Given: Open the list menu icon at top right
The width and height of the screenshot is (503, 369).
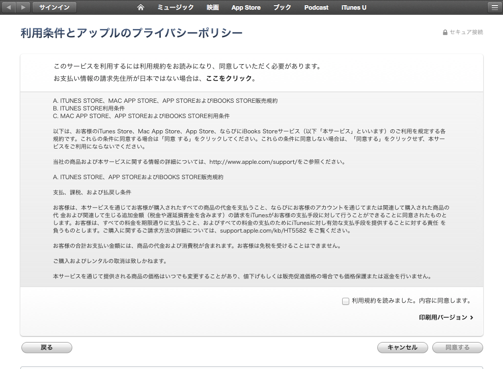Looking at the screenshot, I should 495,7.
